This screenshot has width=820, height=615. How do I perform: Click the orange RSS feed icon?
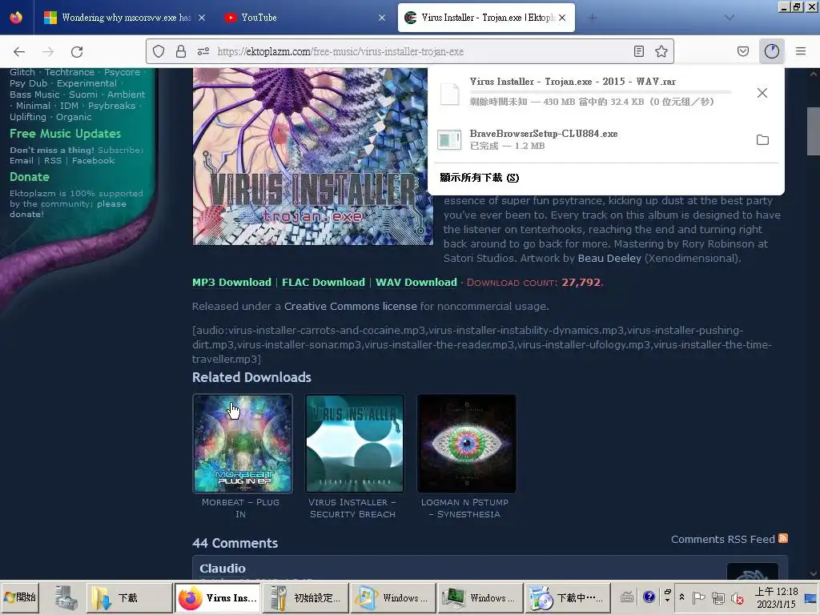click(783, 538)
